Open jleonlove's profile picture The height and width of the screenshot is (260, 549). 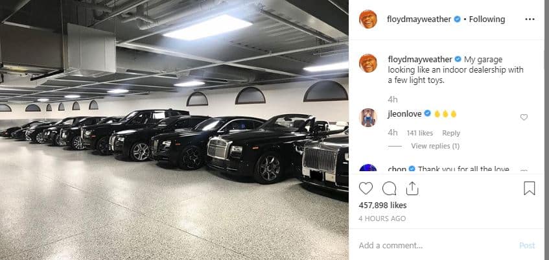[x=368, y=117]
